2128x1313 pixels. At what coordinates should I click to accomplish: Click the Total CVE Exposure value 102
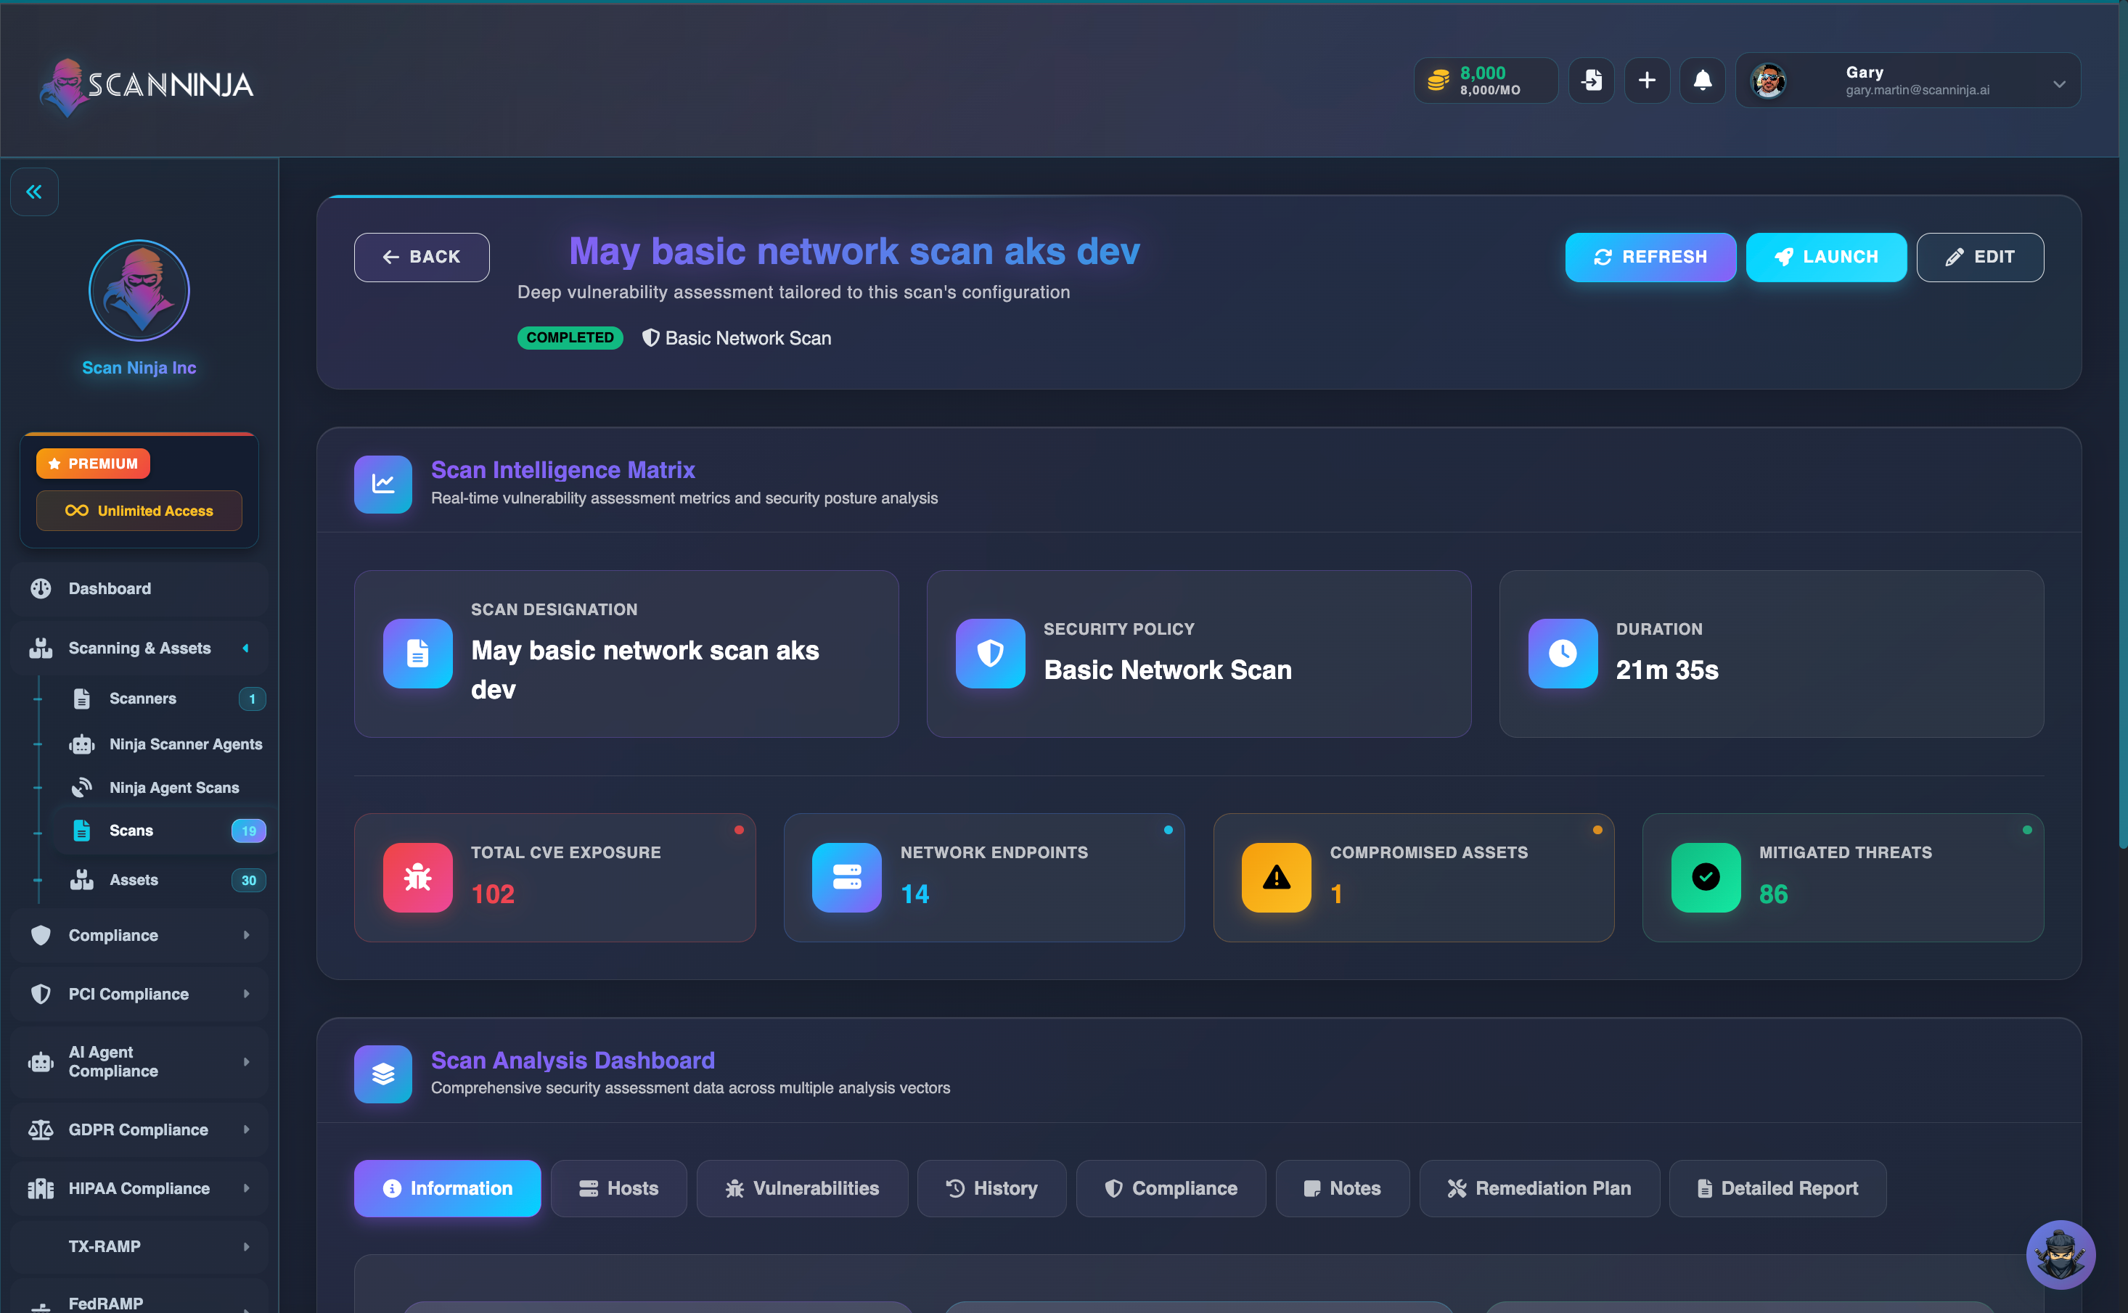click(493, 894)
